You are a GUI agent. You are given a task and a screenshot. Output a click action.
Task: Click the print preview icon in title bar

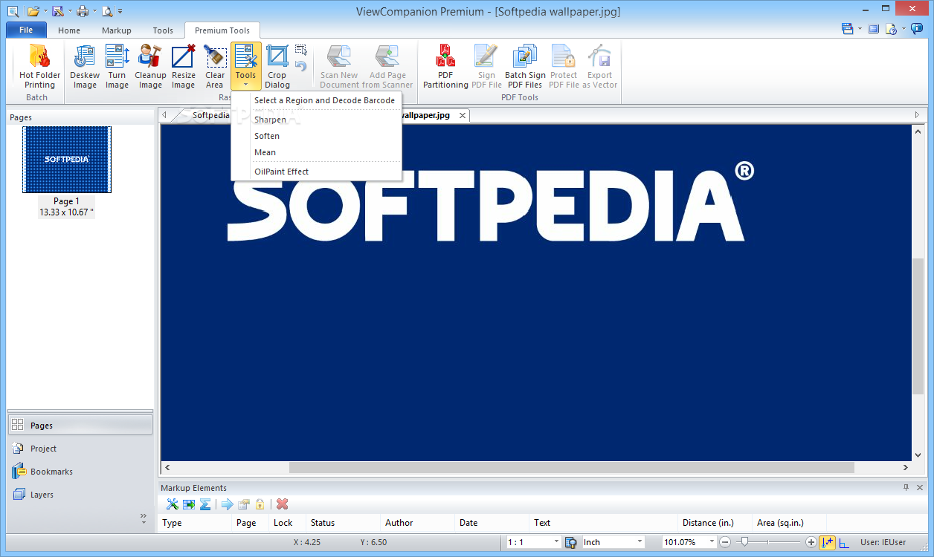(107, 10)
